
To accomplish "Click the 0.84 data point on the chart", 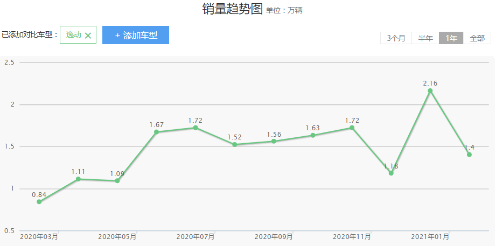I will [39, 202].
